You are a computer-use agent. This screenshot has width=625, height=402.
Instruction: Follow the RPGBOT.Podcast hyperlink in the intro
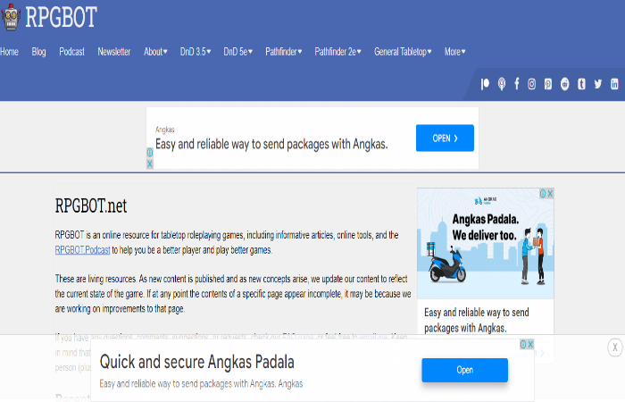point(82,250)
